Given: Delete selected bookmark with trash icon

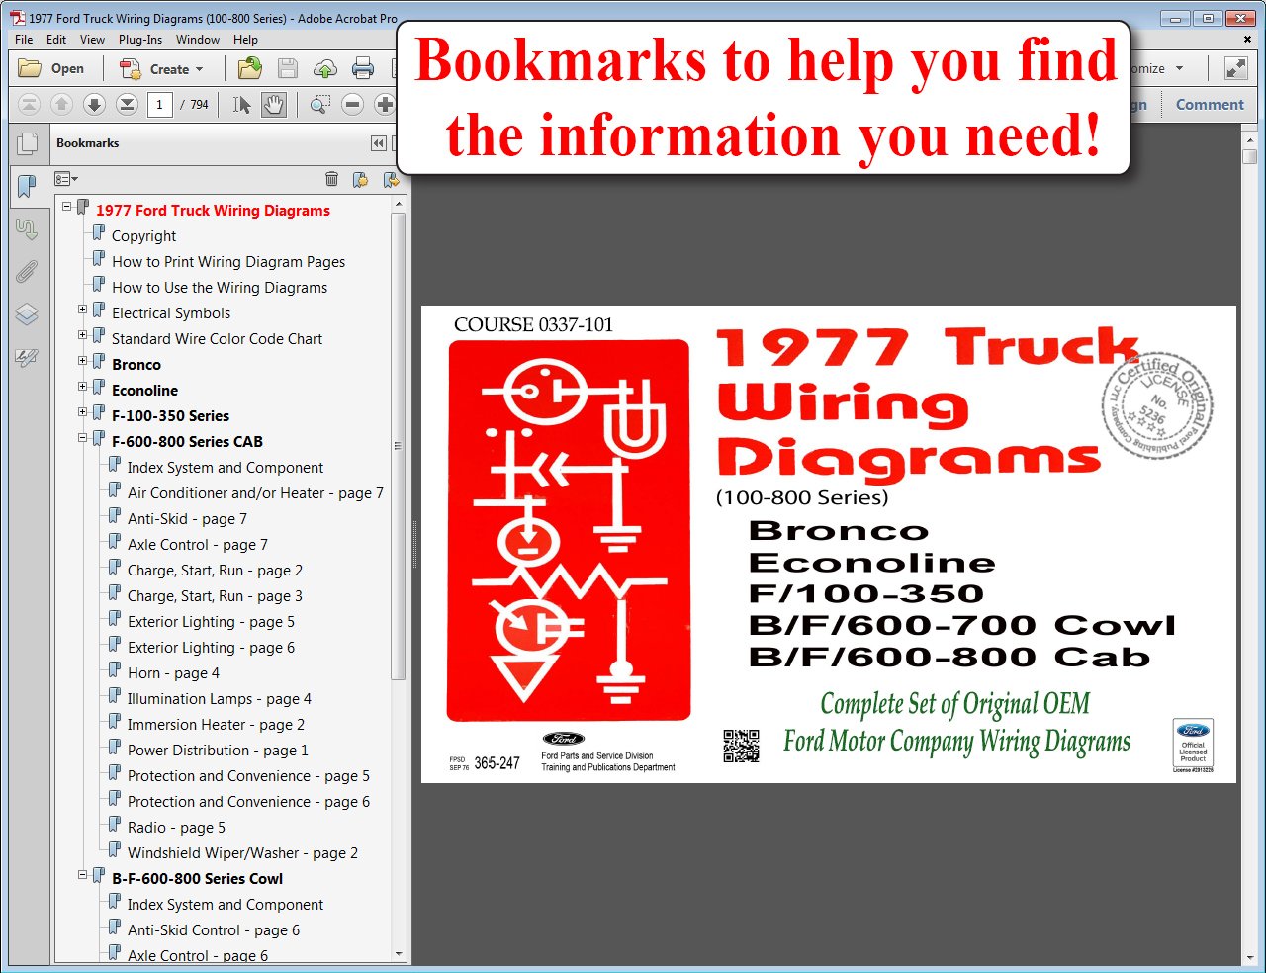Looking at the screenshot, I should 331,179.
